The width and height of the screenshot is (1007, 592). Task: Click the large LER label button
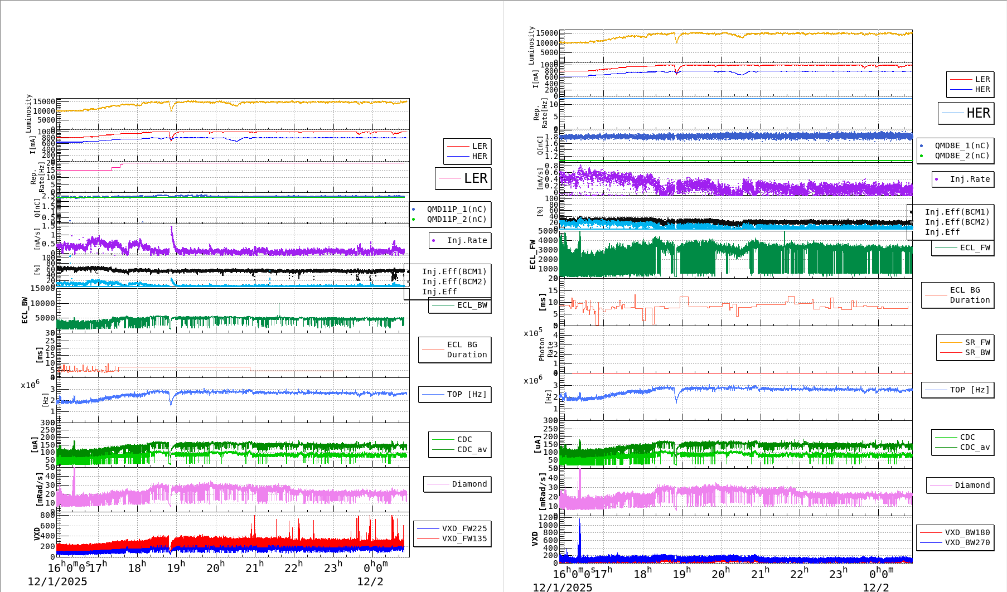click(x=463, y=178)
